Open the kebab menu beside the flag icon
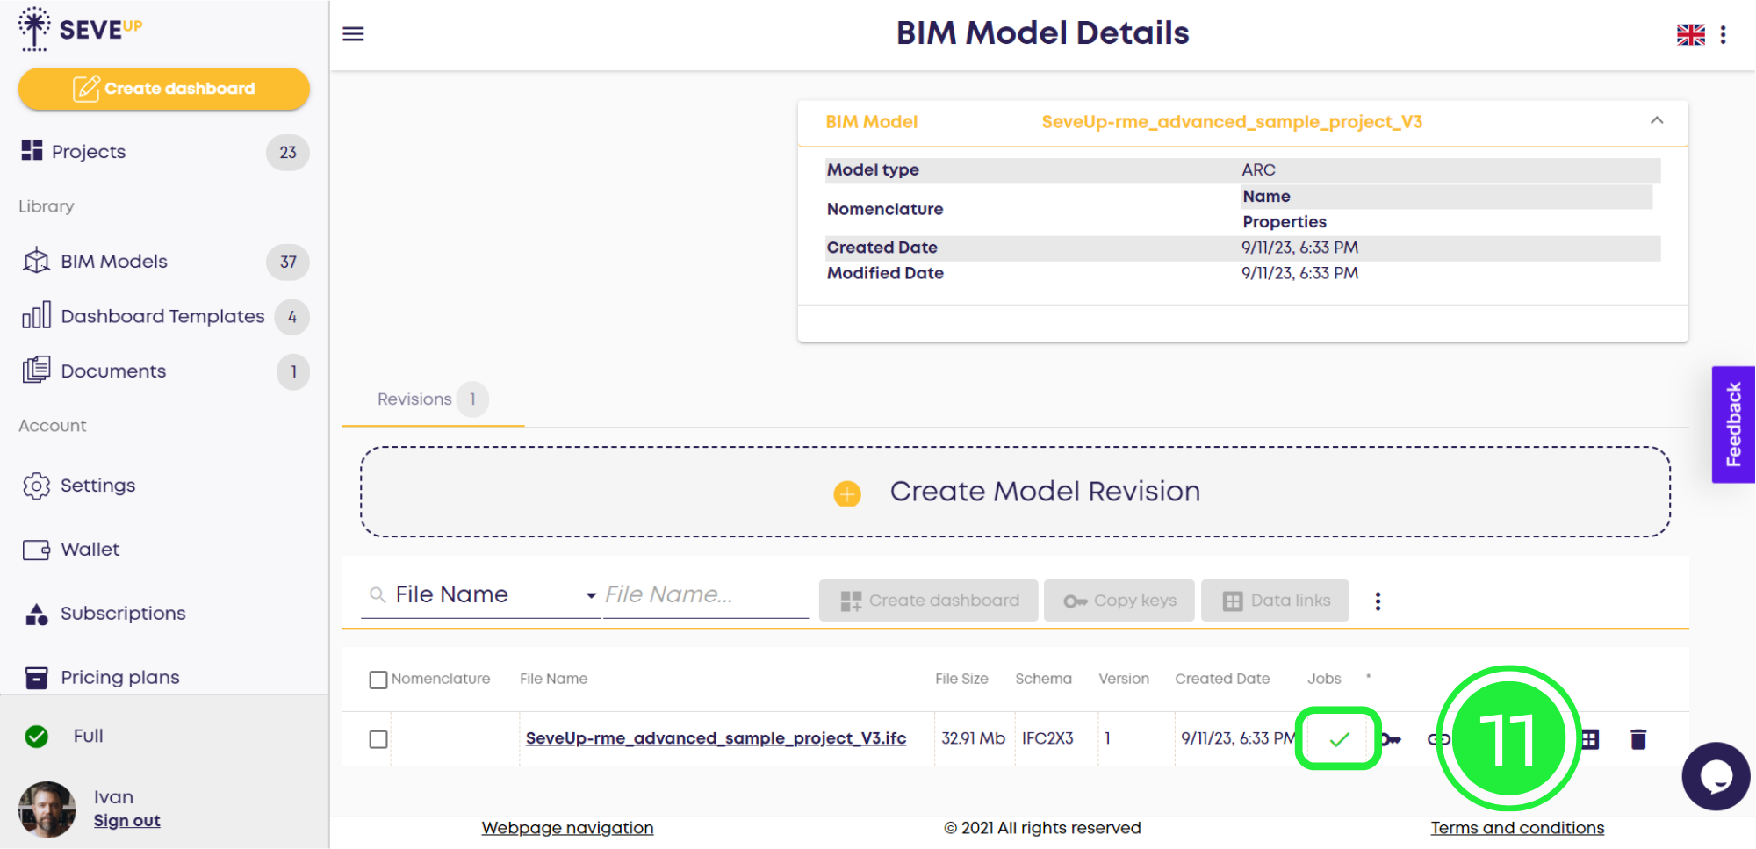 [1723, 33]
